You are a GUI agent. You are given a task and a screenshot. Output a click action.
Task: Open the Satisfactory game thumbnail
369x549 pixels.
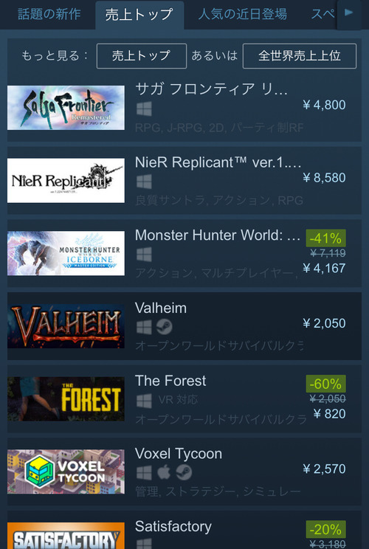click(66, 536)
